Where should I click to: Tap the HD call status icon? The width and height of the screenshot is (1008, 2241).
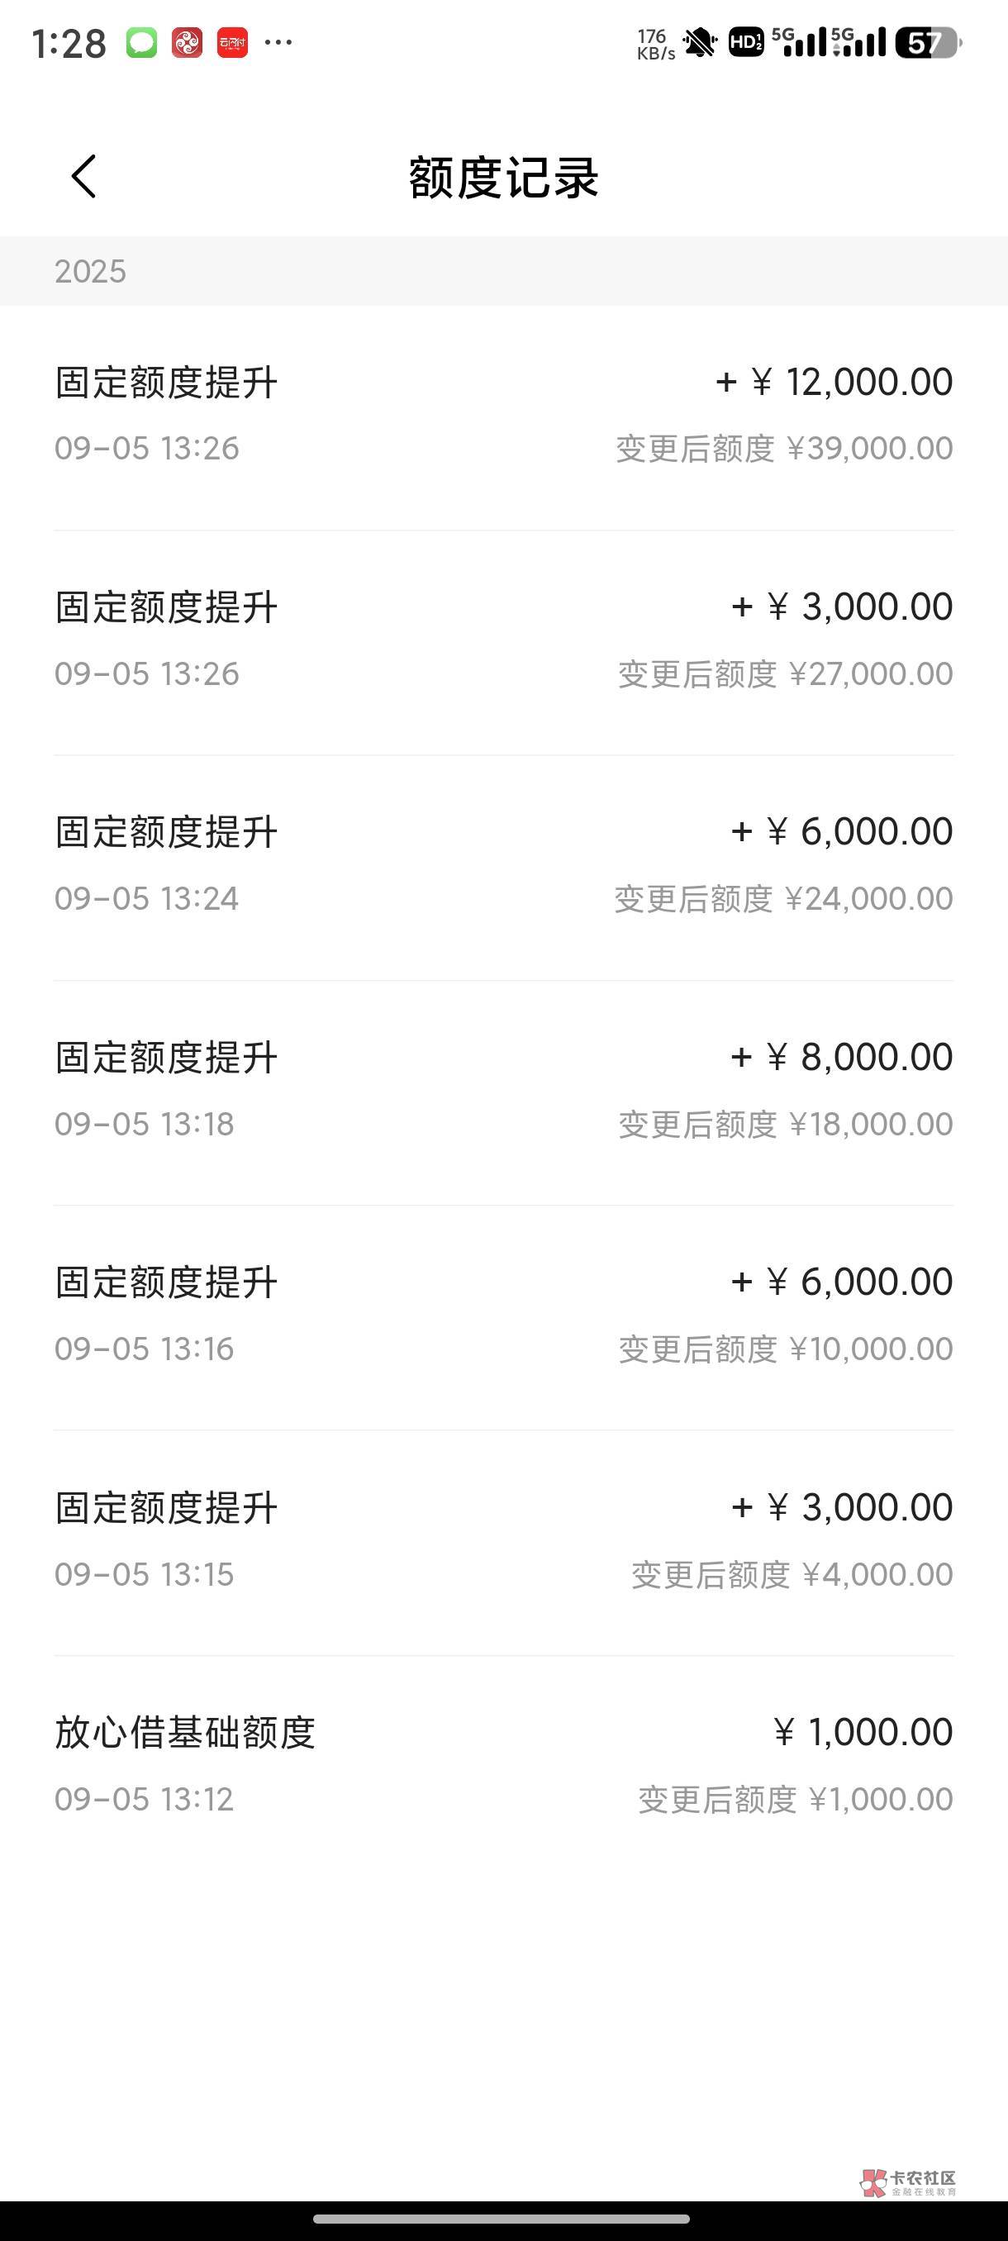pyautogui.click(x=745, y=43)
